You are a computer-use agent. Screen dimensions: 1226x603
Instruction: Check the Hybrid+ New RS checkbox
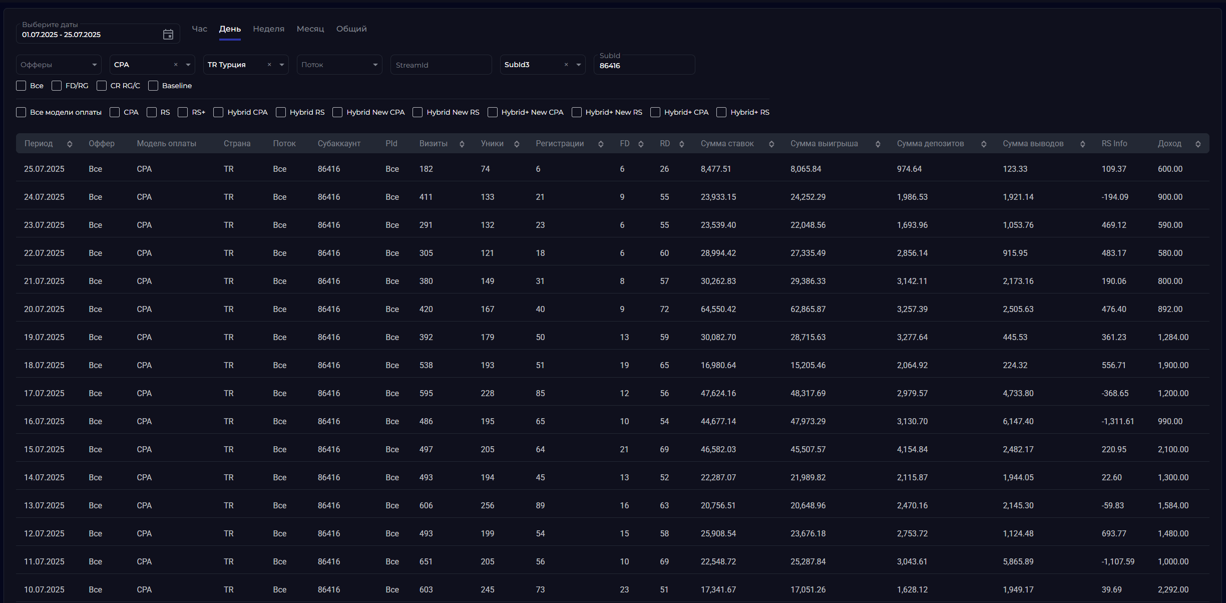pos(577,112)
